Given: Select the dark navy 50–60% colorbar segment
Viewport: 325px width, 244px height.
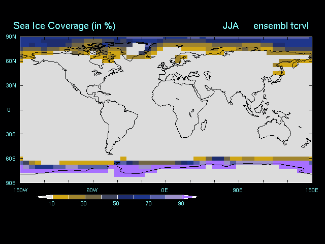Looking at the screenshot, I should (x=125, y=197).
